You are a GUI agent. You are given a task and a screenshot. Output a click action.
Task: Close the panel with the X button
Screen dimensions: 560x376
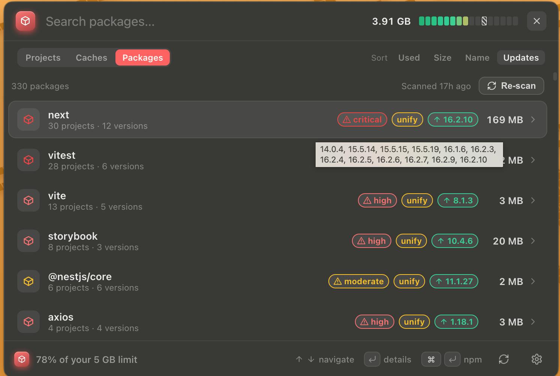(536, 21)
